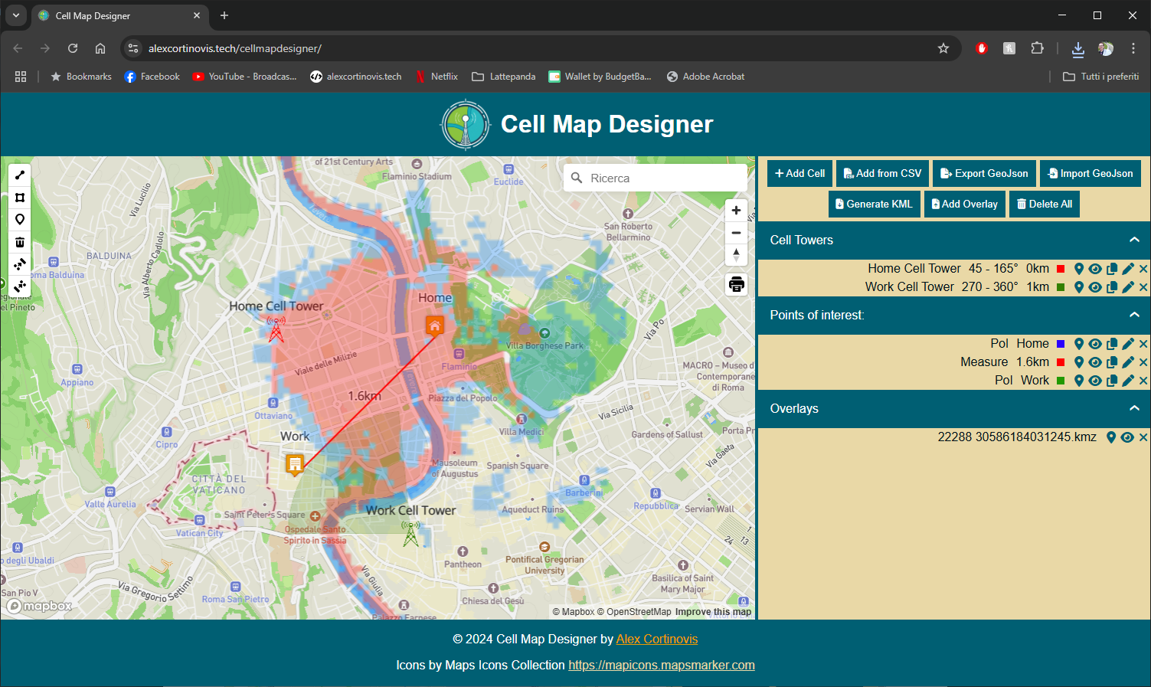Select the polygon drawing tool
1151x687 pixels.
(19, 197)
